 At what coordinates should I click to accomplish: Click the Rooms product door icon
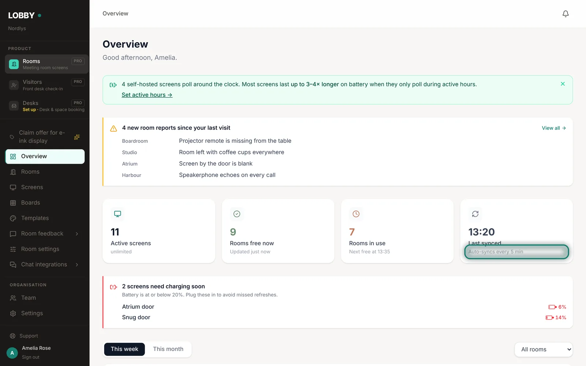coord(14,64)
